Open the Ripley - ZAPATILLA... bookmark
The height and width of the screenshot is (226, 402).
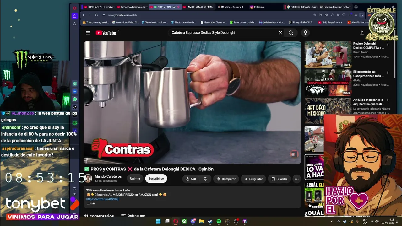pos(301,22)
